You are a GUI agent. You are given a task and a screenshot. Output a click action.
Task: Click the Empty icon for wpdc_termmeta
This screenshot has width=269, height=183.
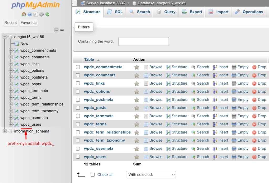(234, 116)
